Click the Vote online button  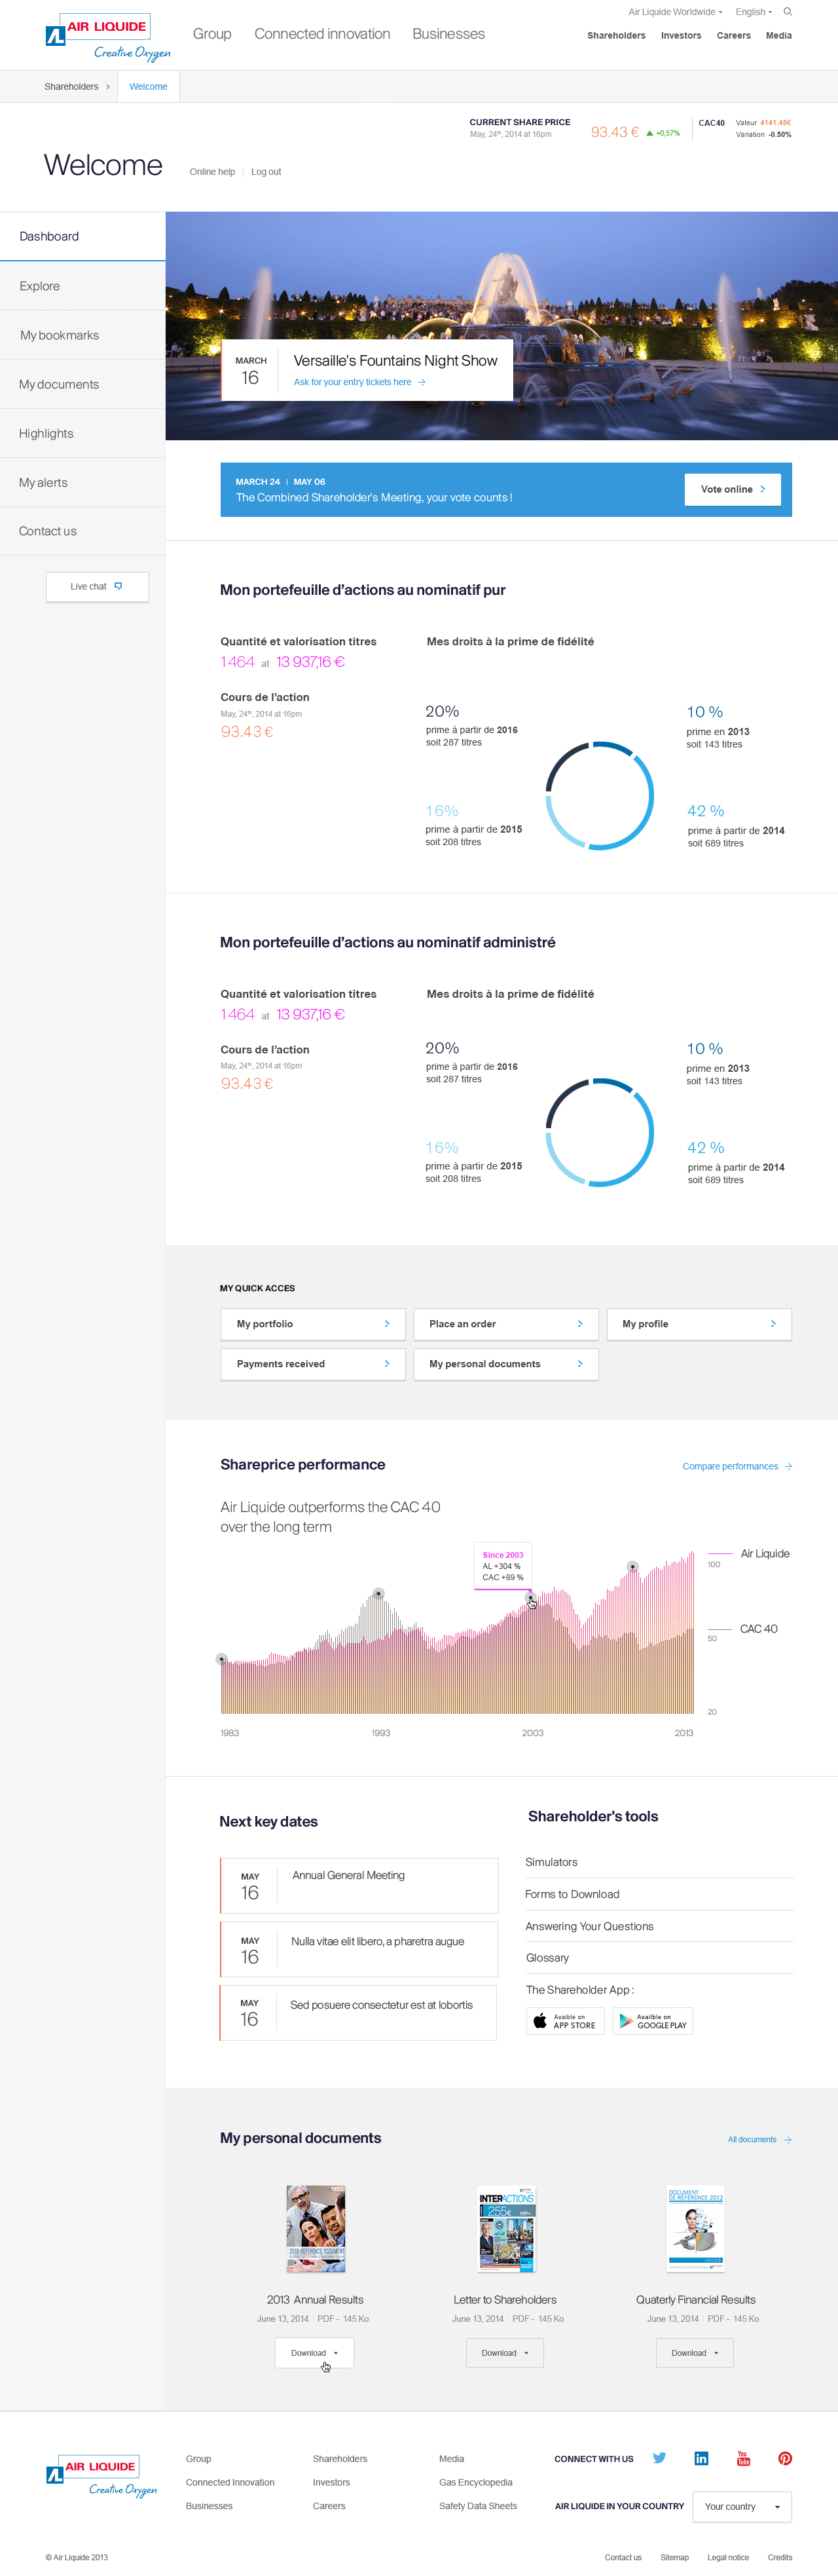tap(732, 489)
